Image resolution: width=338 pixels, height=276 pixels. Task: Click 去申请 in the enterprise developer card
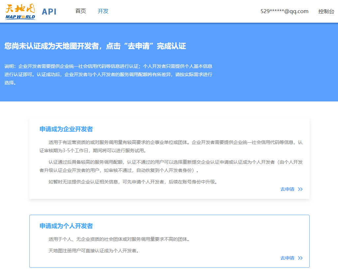coord(287,189)
